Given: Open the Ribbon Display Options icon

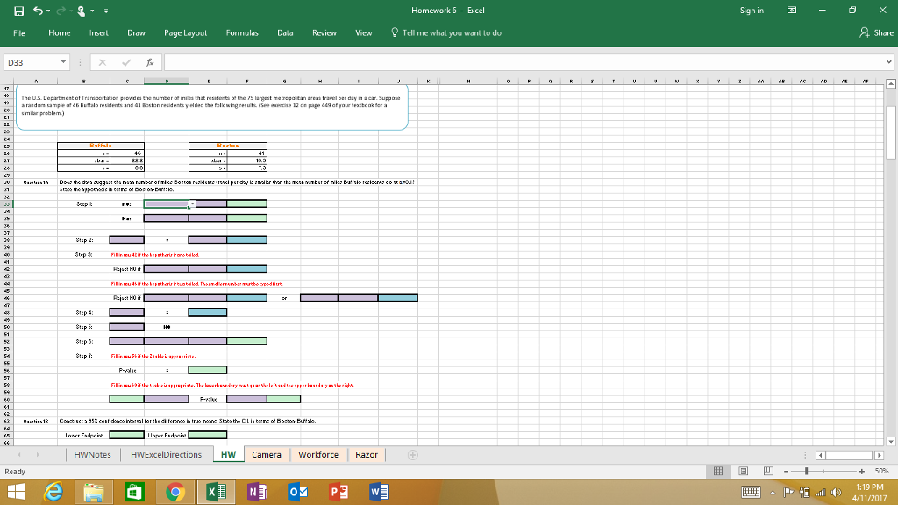Looking at the screenshot, I should (x=792, y=11).
